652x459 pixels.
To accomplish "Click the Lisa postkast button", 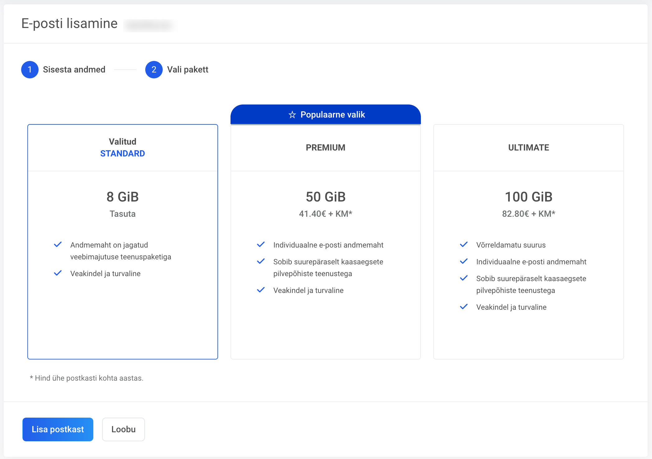I will (x=58, y=429).
